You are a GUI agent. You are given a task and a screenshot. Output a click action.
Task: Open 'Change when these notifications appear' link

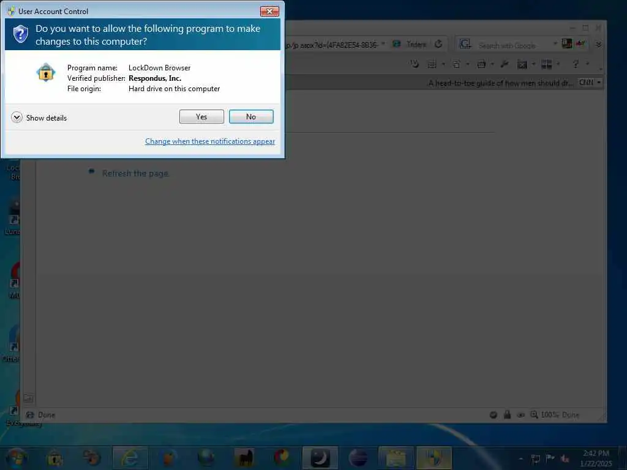pyautogui.click(x=210, y=141)
